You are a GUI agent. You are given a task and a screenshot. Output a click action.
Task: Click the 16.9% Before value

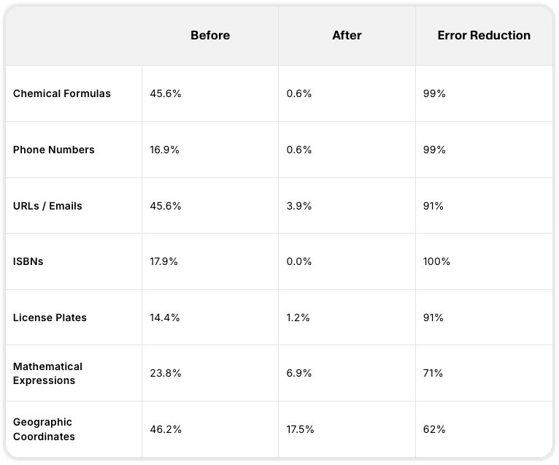point(164,150)
